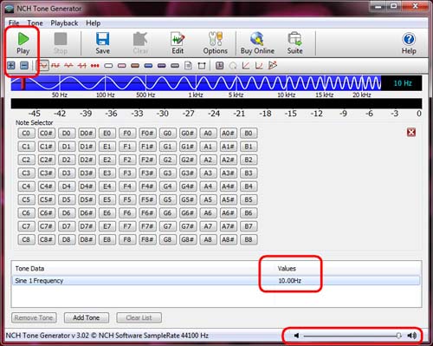Select the pink noise pill icon
Image resolution: width=433 pixels, height=346 pixels.
point(122,66)
